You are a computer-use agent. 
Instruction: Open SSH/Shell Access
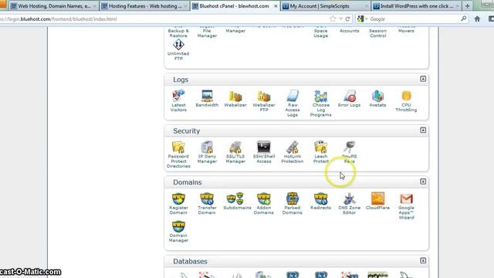[x=264, y=152]
